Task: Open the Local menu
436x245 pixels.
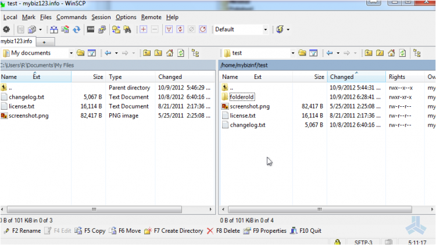Action: (x=10, y=17)
